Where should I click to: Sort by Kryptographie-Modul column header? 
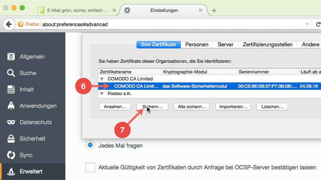tap(199, 72)
